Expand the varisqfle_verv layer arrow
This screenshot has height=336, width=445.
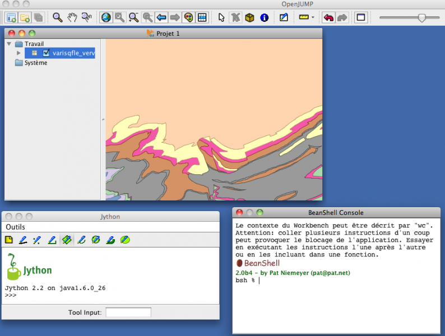pyautogui.click(x=19, y=53)
